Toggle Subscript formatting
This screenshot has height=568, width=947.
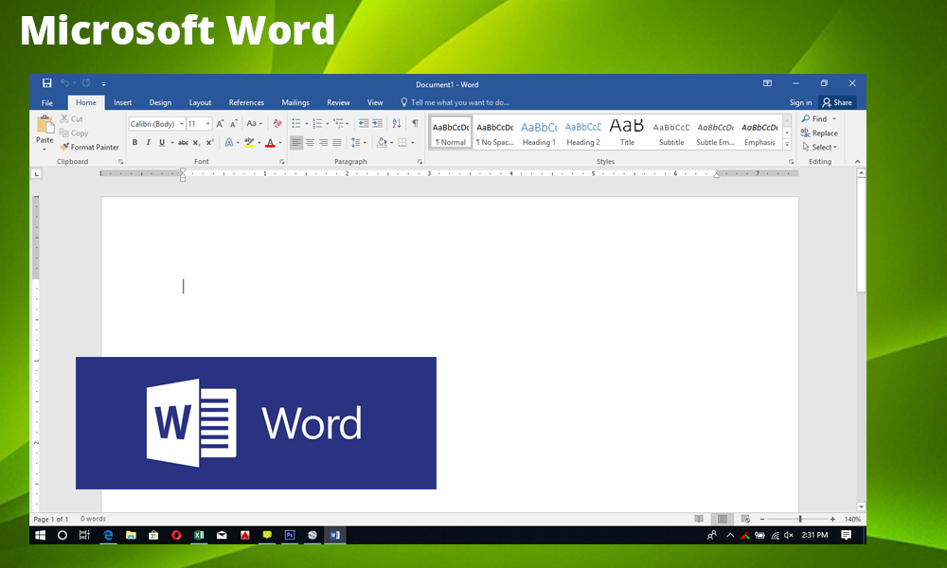[x=196, y=143]
